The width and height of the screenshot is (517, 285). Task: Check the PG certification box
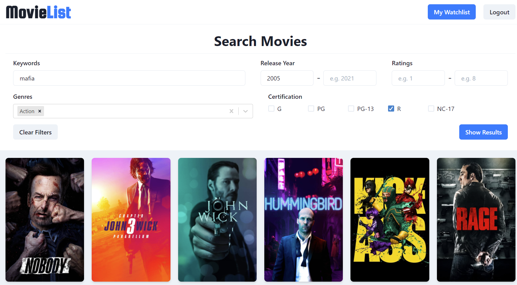(311, 109)
